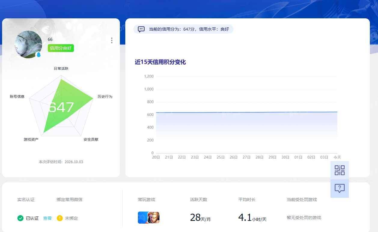This screenshot has height=232, width=378.
Task: Click the 日常活跃 radar axis label
Action: coord(61,69)
